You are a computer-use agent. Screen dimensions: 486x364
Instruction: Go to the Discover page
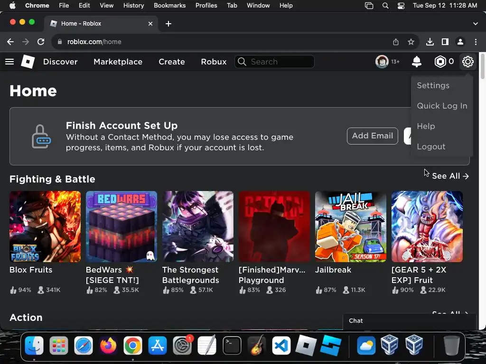click(60, 62)
